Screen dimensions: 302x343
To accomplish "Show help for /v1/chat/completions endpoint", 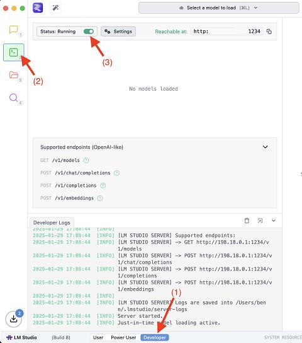I will pos(117,173).
